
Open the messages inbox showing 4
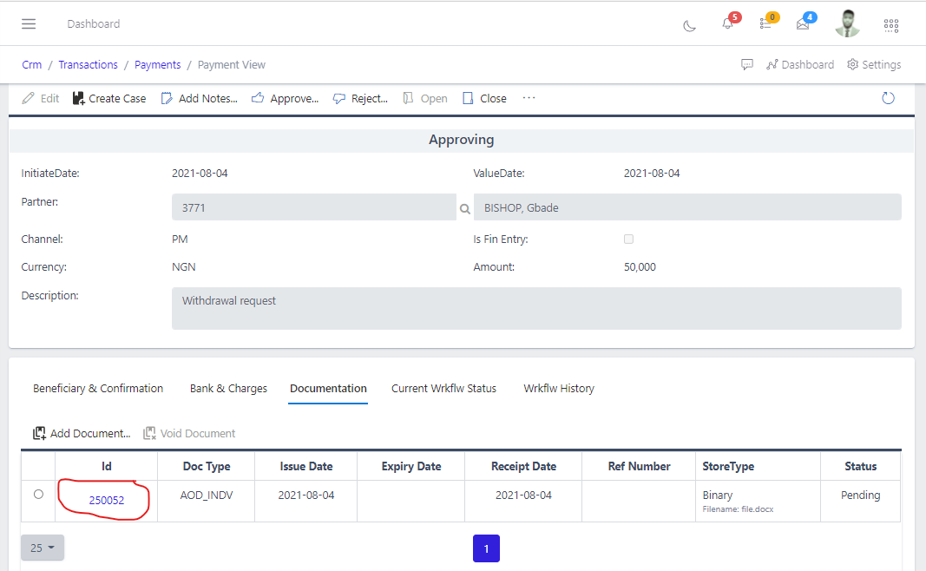point(804,23)
